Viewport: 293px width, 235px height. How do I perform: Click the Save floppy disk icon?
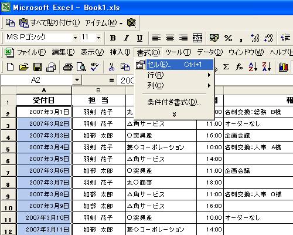pyautogui.click(x=38, y=67)
